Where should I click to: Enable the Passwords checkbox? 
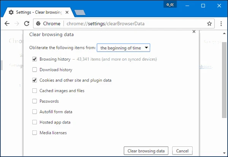tap(35, 101)
